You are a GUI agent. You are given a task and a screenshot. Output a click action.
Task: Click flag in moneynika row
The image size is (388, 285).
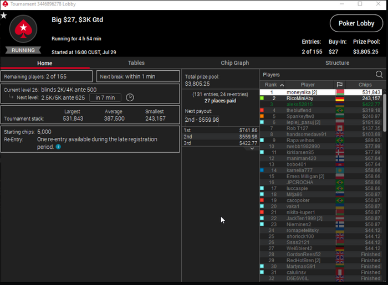click(x=340, y=92)
